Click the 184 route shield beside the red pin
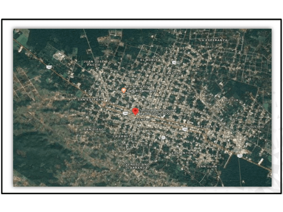This screenshot has width=283, height=212. 125,113
